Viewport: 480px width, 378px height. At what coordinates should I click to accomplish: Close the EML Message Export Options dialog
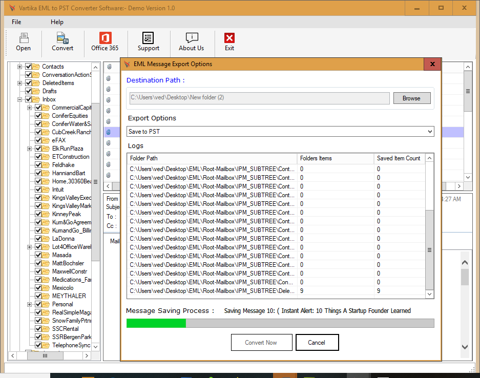coord(432,64)
